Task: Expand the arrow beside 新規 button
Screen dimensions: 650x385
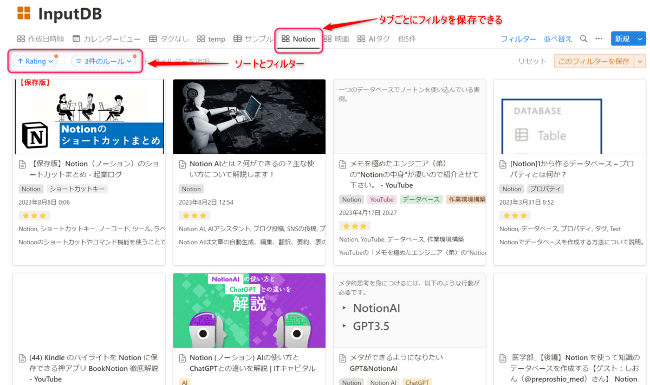Action: pos(640,39)
